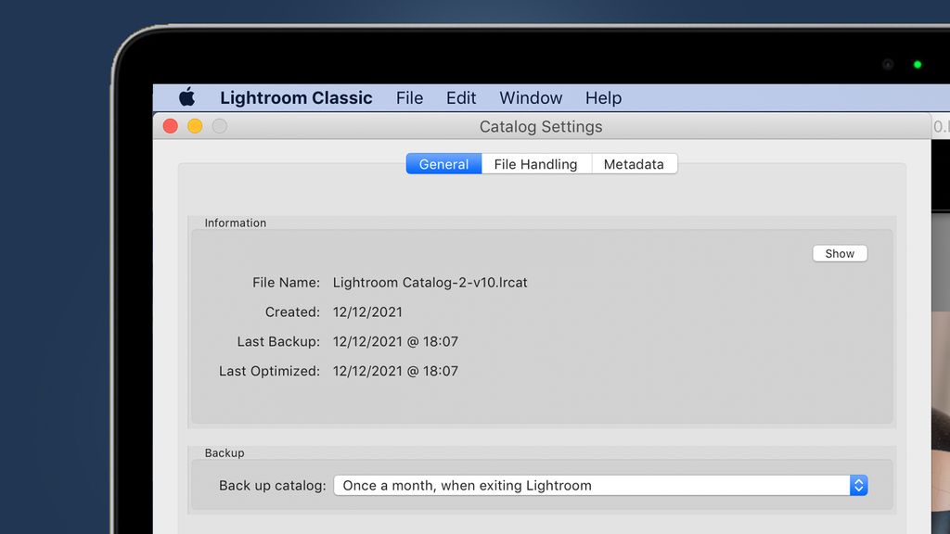Switch to the File Handling tab
Viewport: 950px width, 534px height.
pos(536,164)
